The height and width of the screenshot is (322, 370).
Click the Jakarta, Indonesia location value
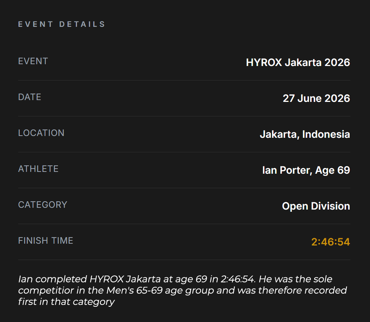(305, 135)
